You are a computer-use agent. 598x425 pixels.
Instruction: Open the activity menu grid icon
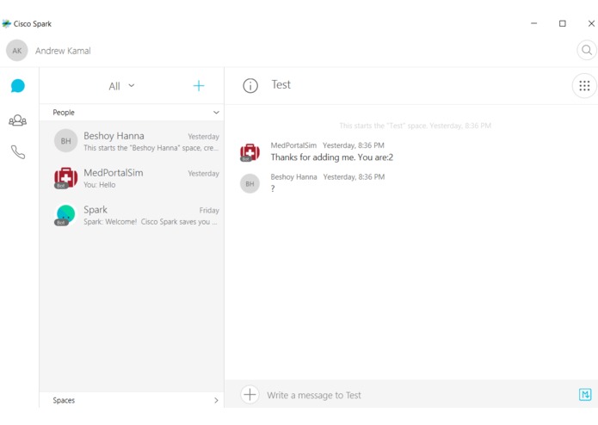point(584,86)
